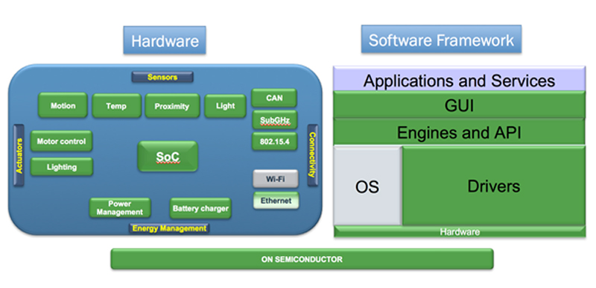Screen dimensions: 596x288
Task: Click the Engines and API layer
Action: [x=459, y=131]
